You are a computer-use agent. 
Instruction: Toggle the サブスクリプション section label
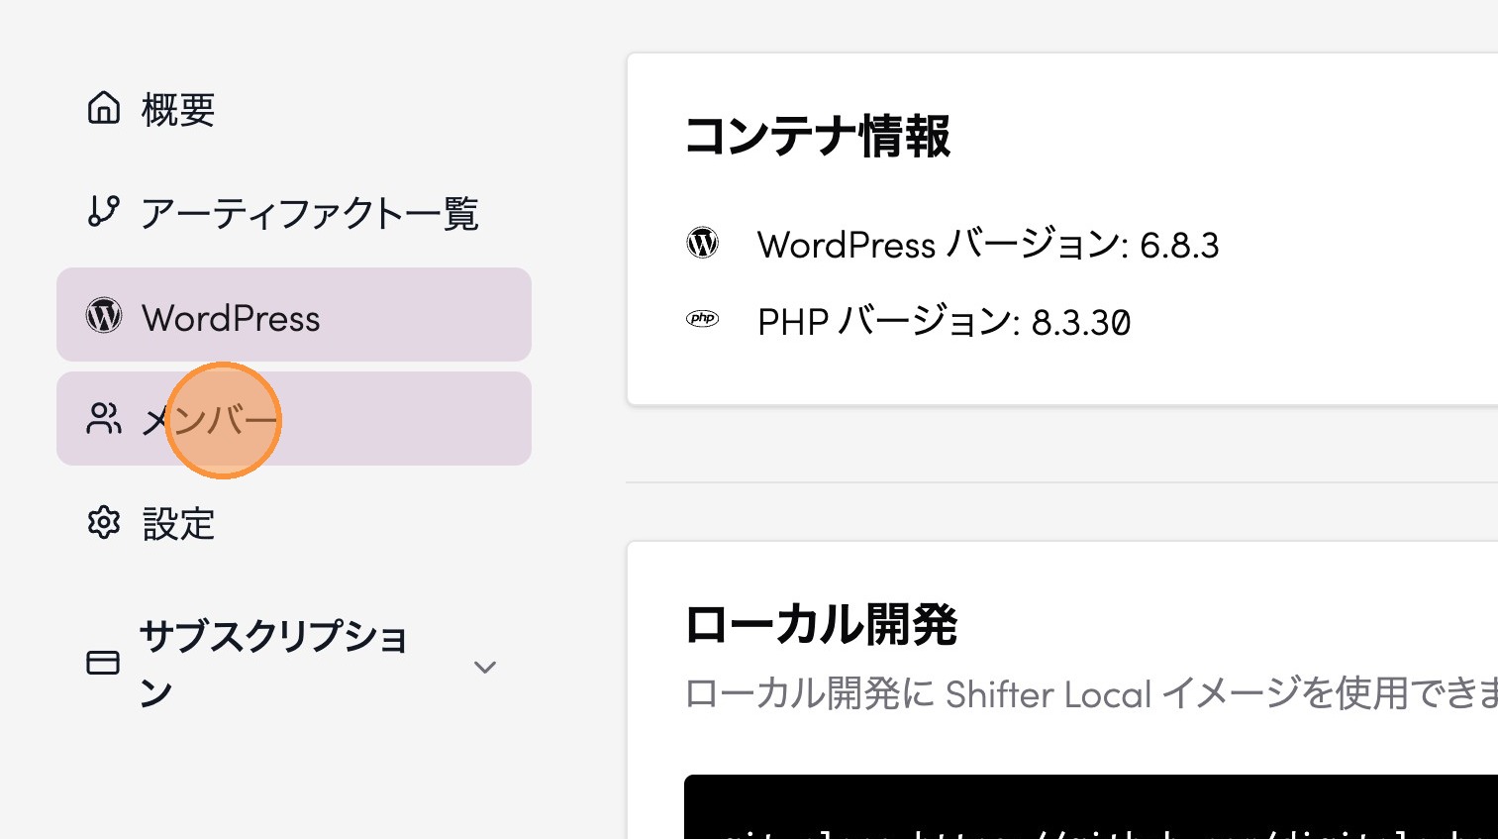273,663
